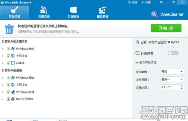Uncheck the 包含高级清理 checkbox
This screenshot has width=188, height=121.
[137, 62]
